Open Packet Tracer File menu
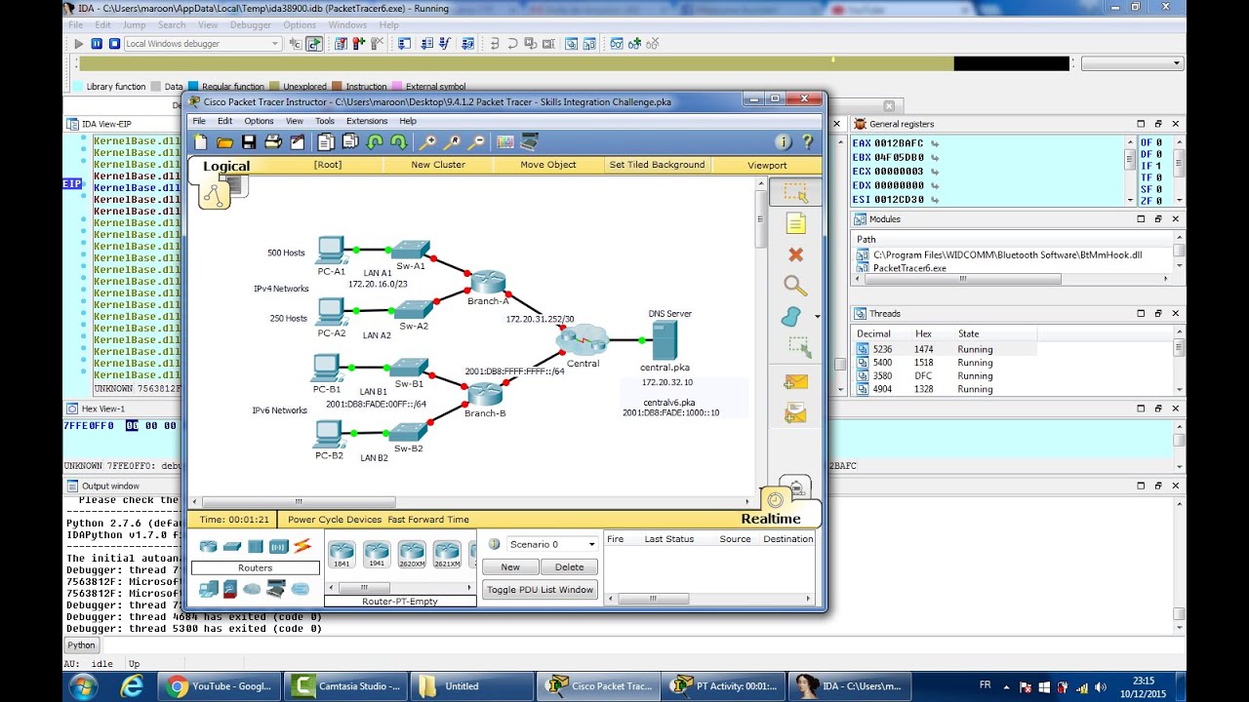Viewport: 1249px width, 702px height. pos(199,121)
